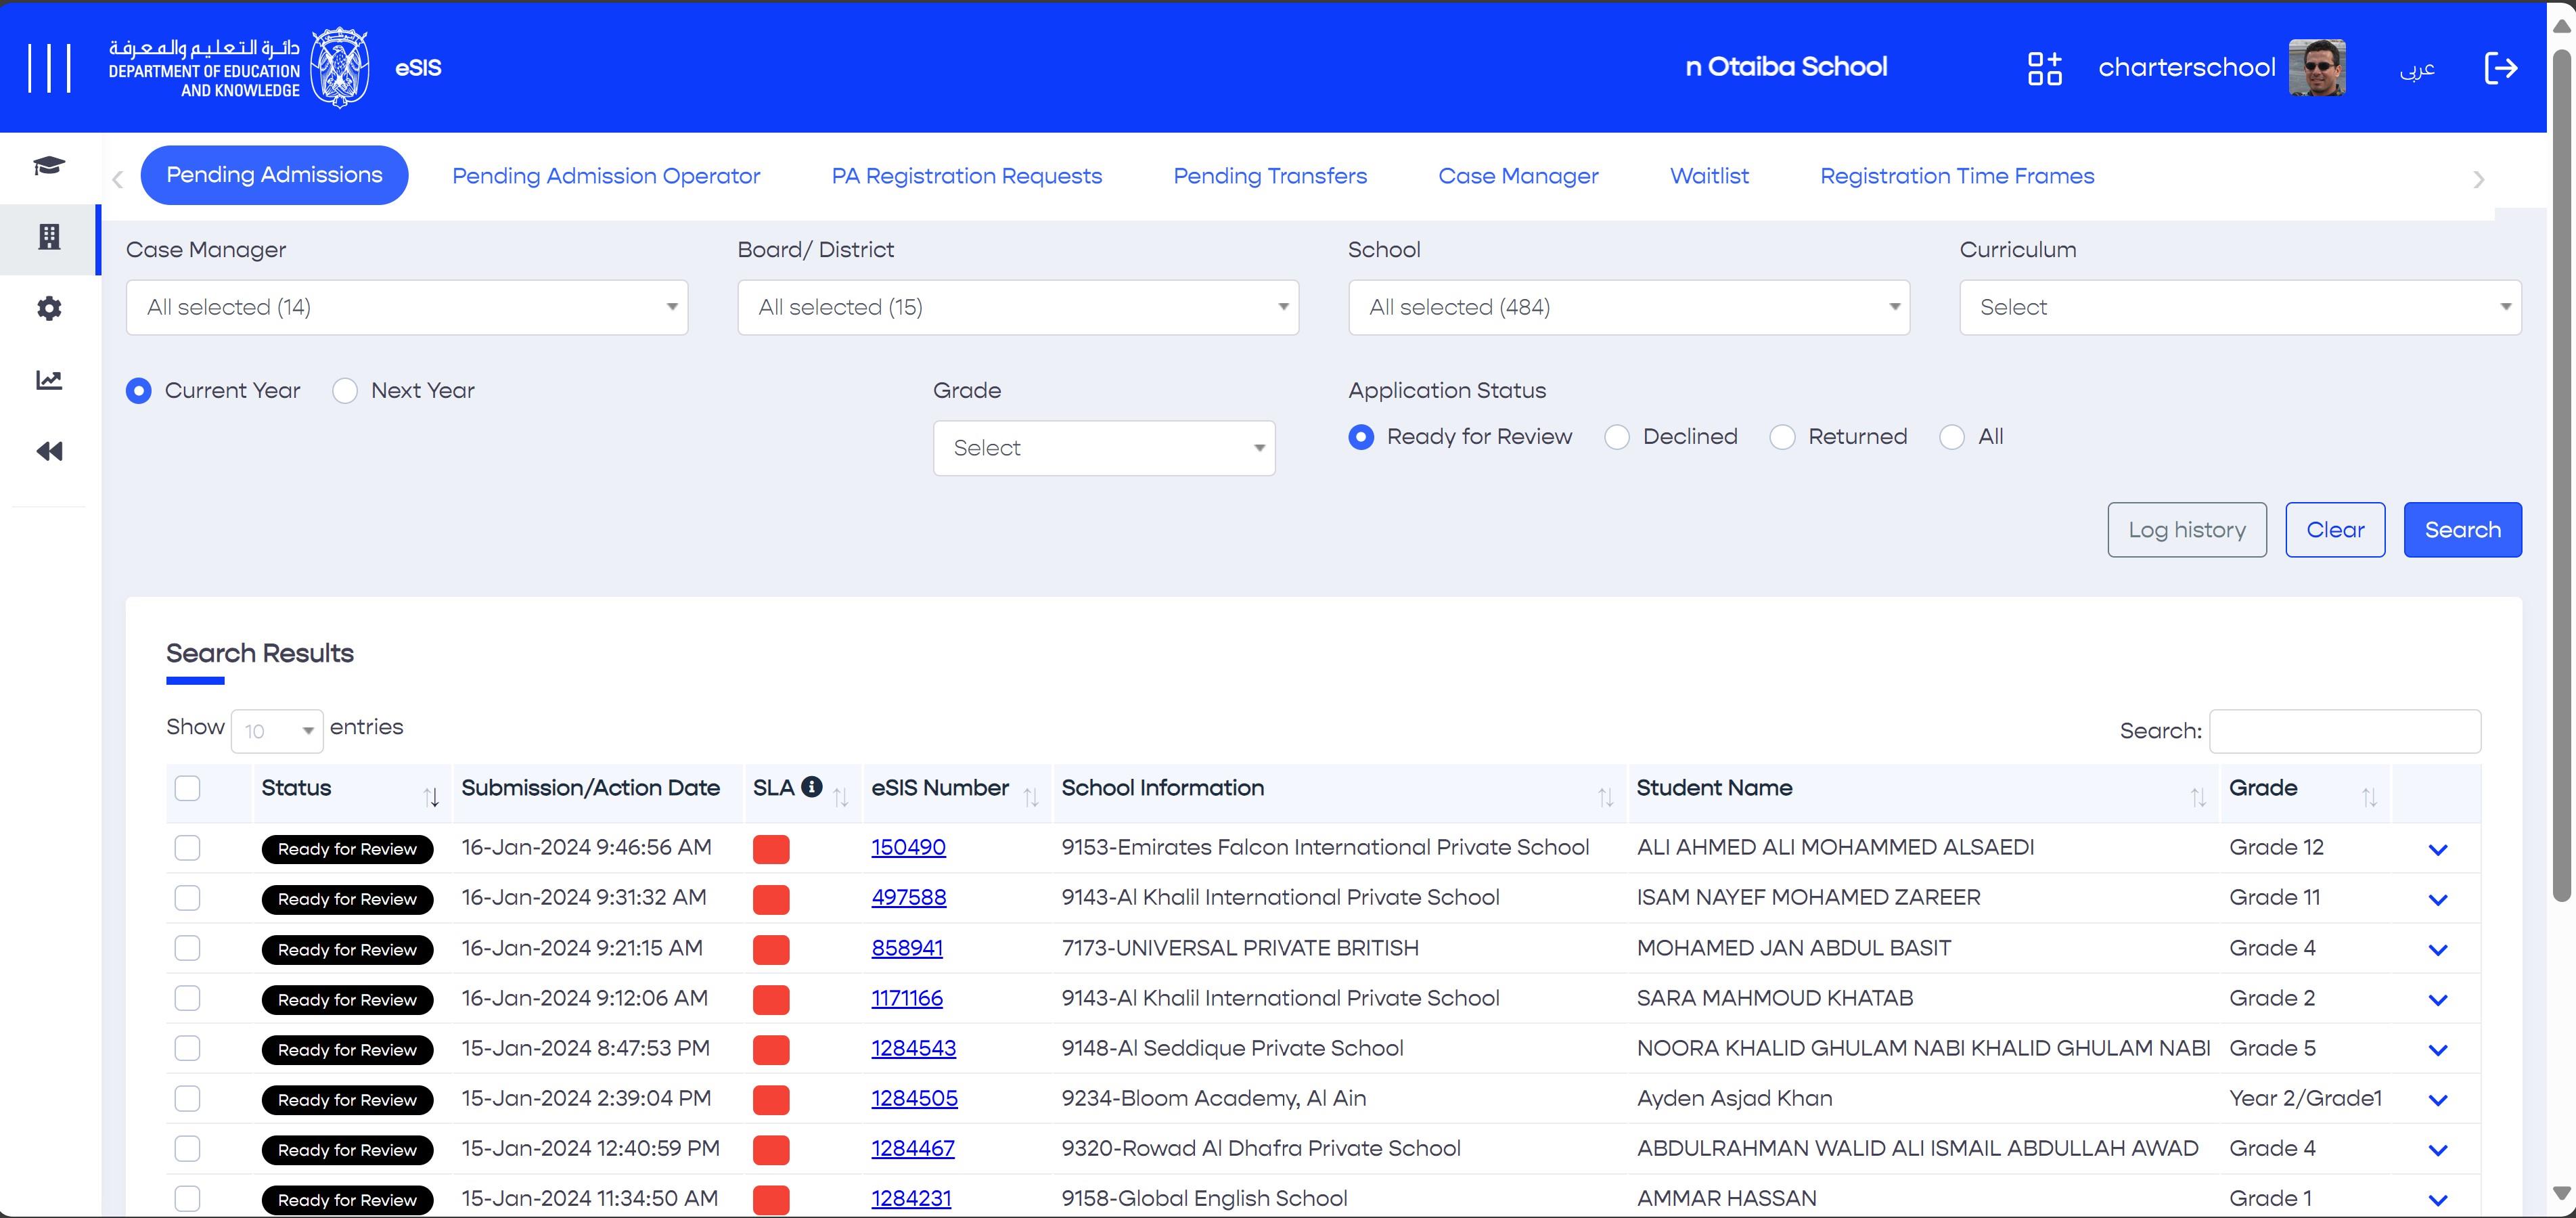Image resolution: width=2576 pixels, height=1218 pixels.
Task: Open eSIS number 1284467 link
Action: (x=913, y=1148)
